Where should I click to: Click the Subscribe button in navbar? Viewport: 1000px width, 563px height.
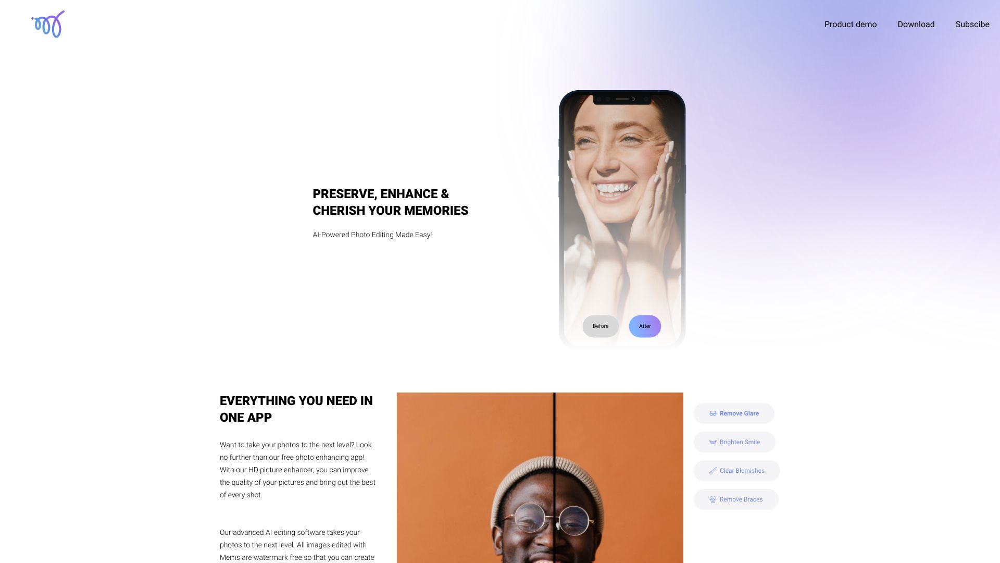[x=972, y=24]
